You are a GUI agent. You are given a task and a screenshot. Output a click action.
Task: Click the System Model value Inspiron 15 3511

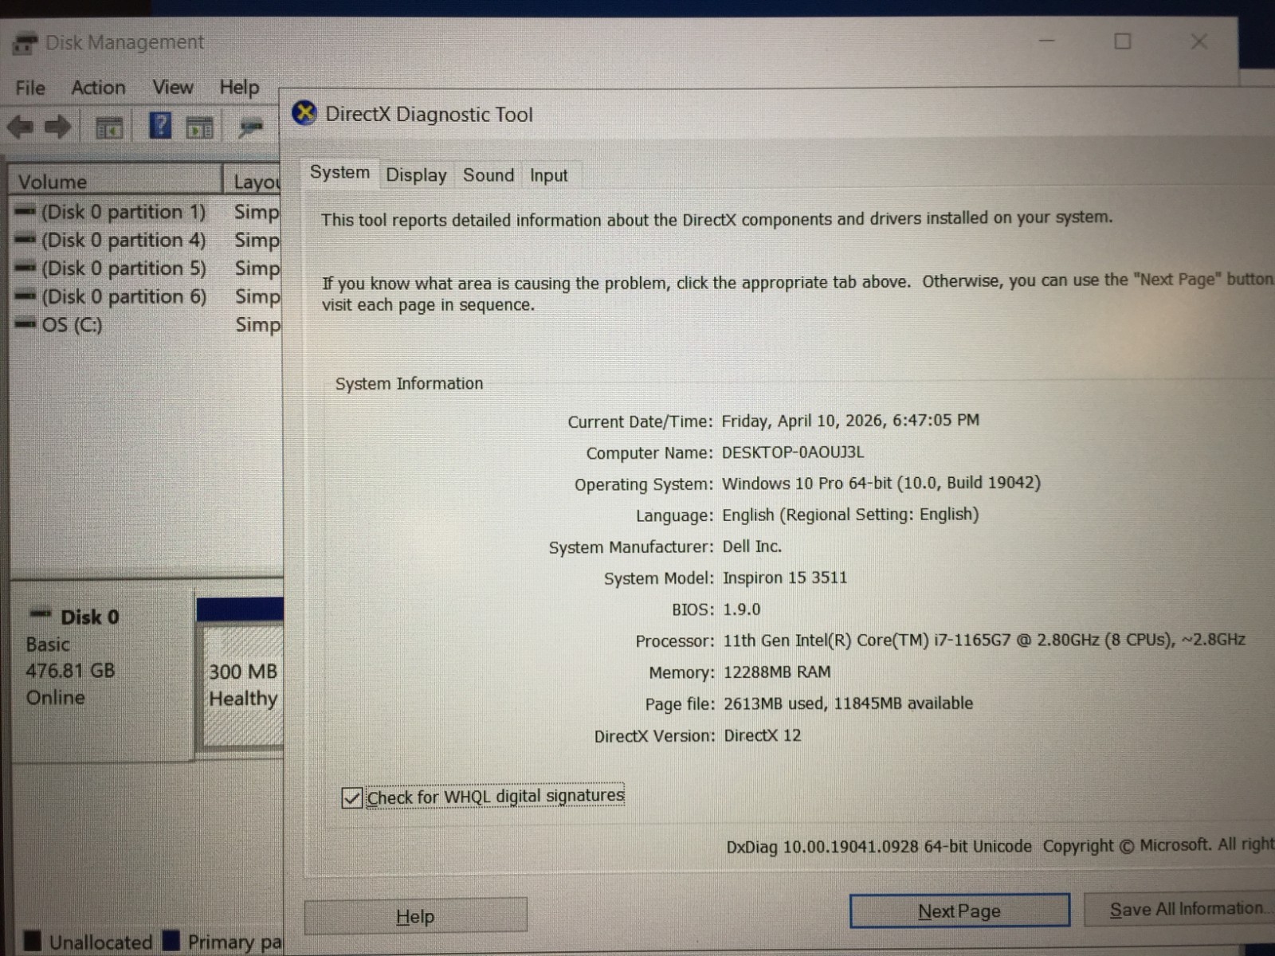[784, 578]
